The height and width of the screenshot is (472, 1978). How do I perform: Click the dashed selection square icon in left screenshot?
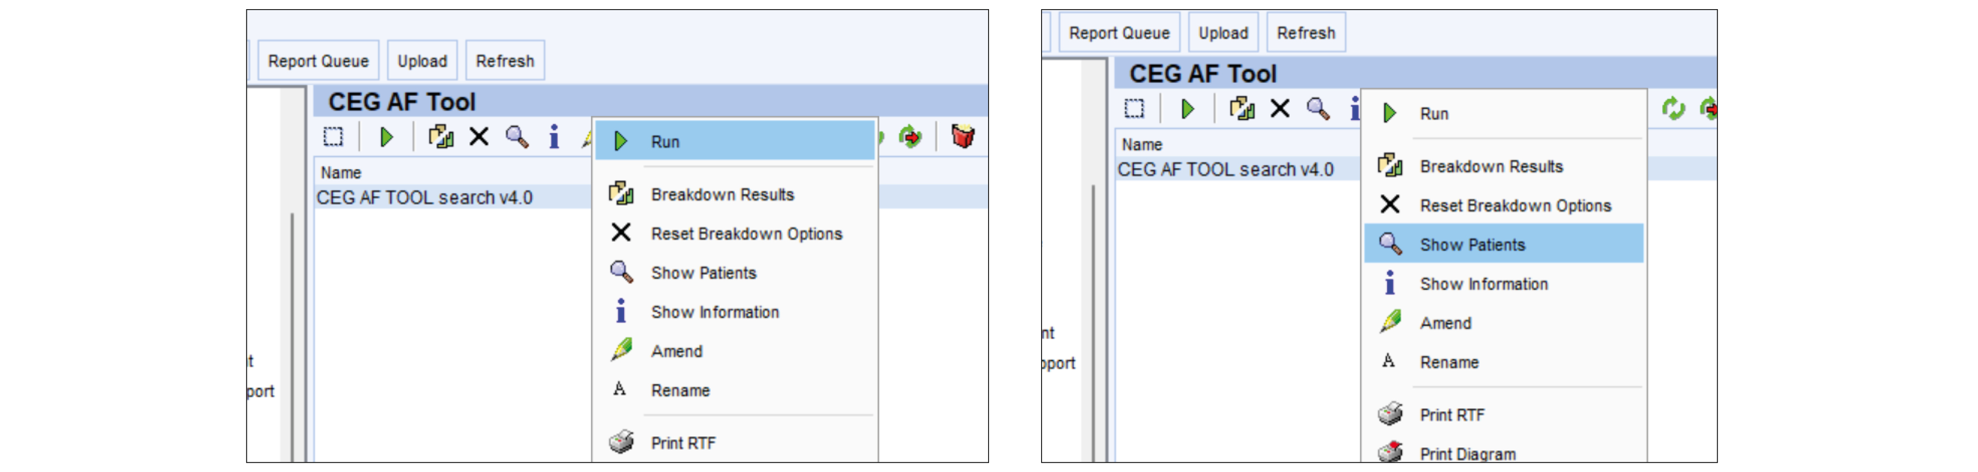(333, 137)
